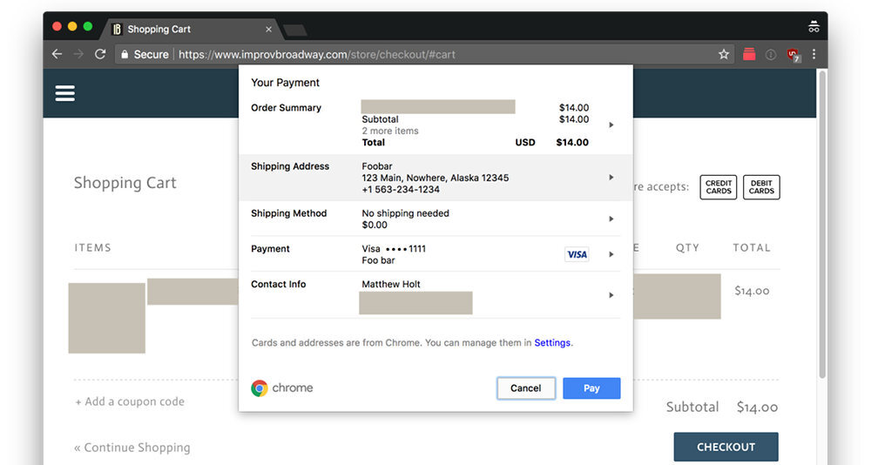Click the Visa card logo

coord(577,254)
